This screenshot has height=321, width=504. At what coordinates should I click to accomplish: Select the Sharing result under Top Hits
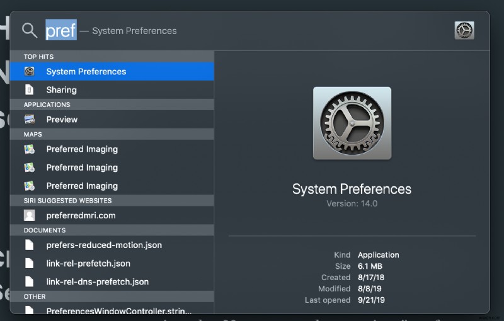tap(62, 90)
